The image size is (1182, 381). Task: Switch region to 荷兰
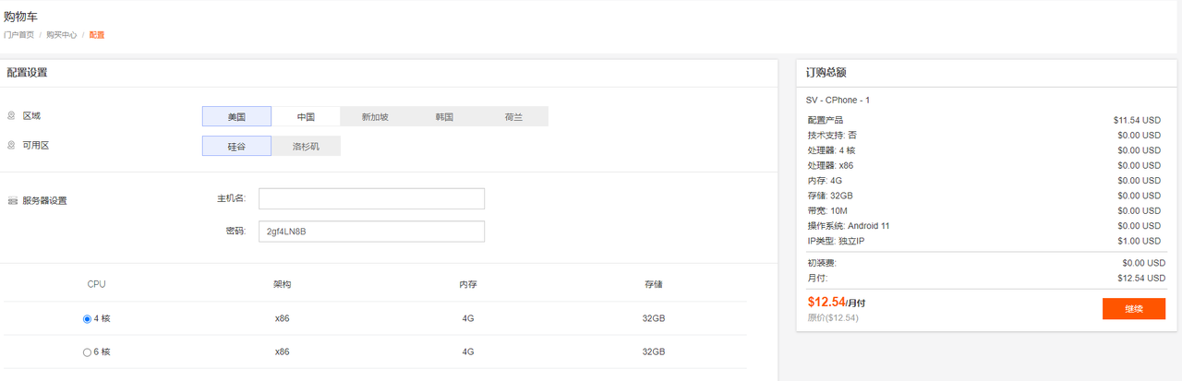click(x=513, y=116)
